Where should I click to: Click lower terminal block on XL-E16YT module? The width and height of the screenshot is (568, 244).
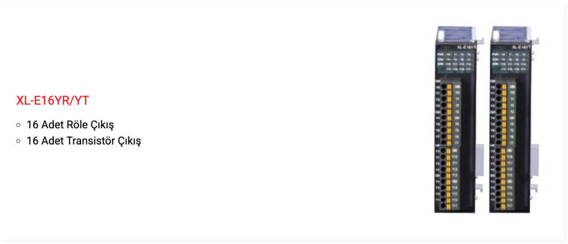click(x=504, y=179)
